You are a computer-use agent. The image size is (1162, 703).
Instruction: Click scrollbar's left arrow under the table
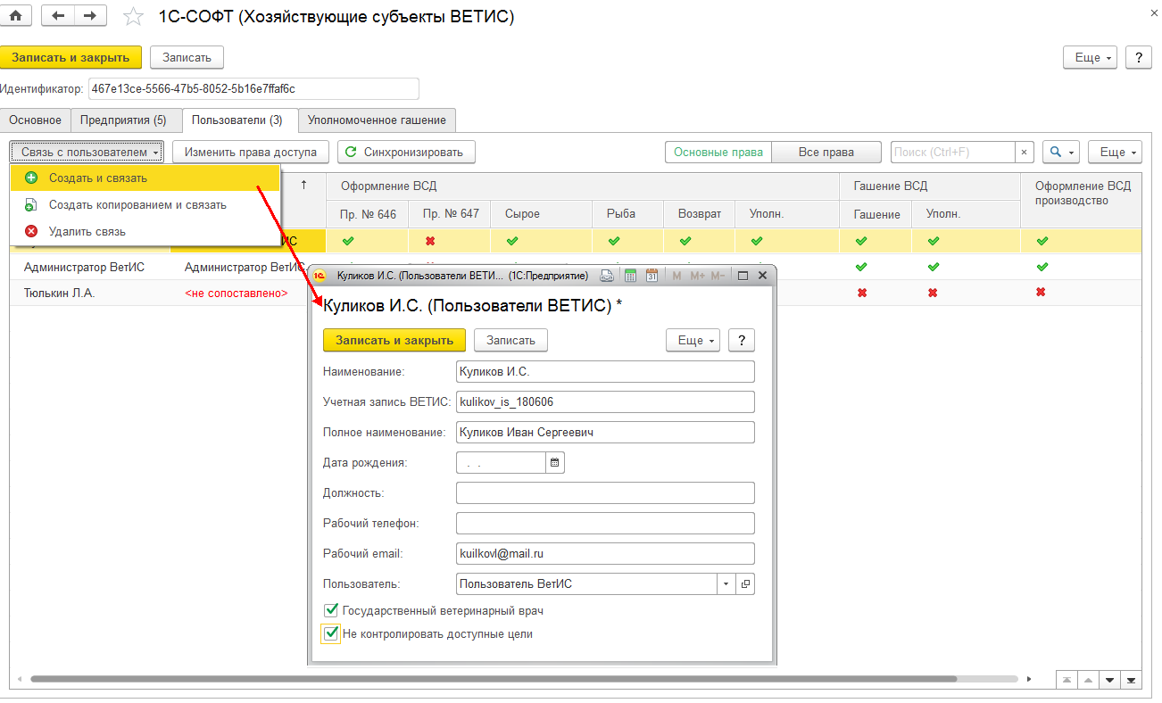coord(19,680)
